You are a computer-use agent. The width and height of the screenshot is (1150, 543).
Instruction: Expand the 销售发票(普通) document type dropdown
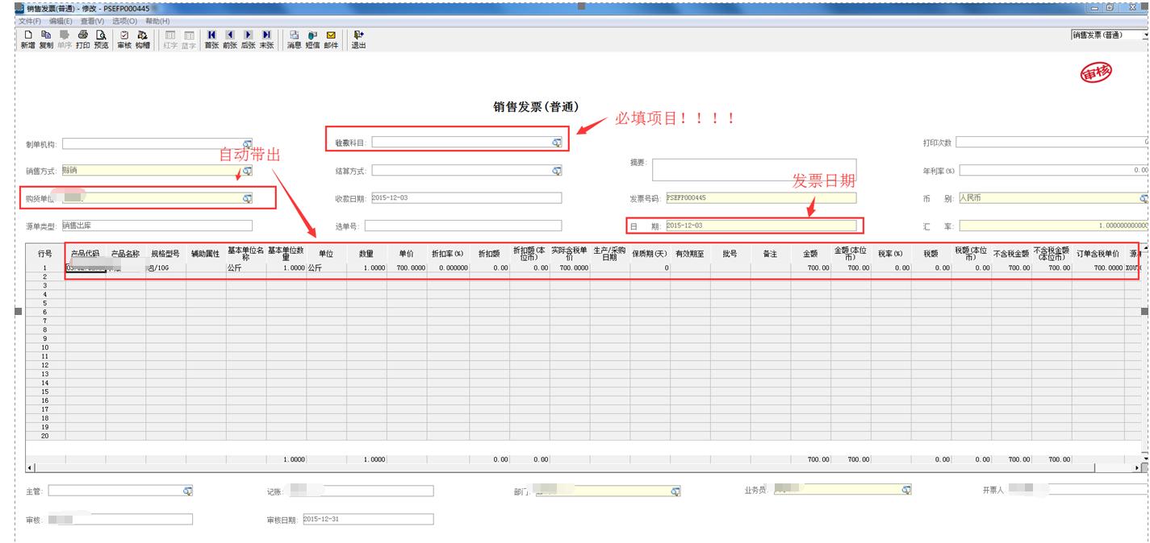[1145, 36]
